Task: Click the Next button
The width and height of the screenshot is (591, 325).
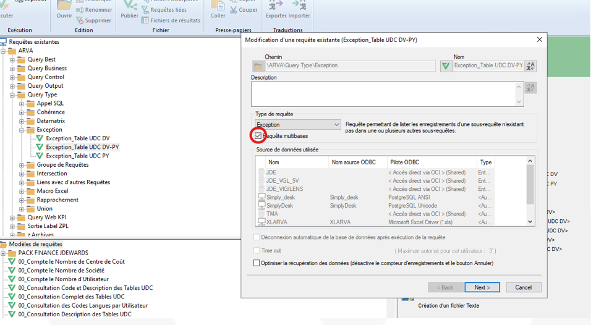Action: click(482, 287)
